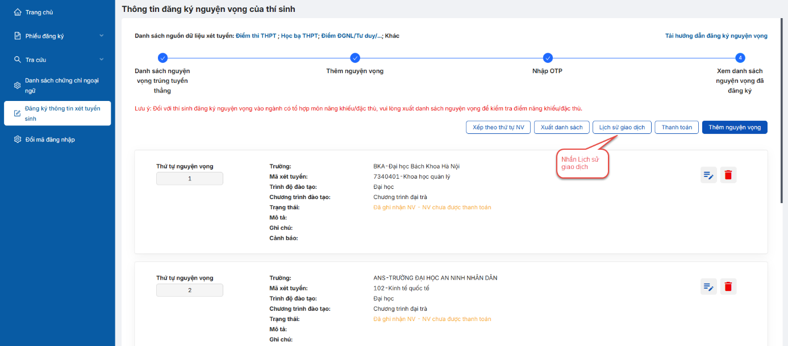Viewport: 788px width, 346px height.
Task: Click the Thứ tự nguyện vọng field showing 1
Action: pos(190,179)
